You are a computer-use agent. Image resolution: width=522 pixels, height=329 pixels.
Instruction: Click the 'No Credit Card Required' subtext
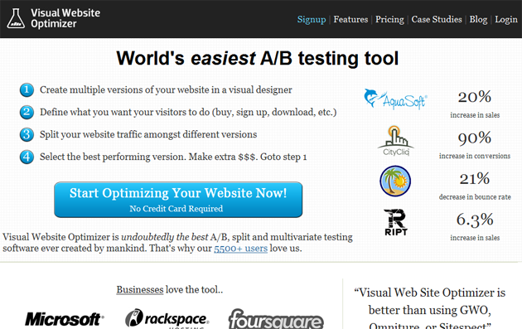(x=176, y=209)
